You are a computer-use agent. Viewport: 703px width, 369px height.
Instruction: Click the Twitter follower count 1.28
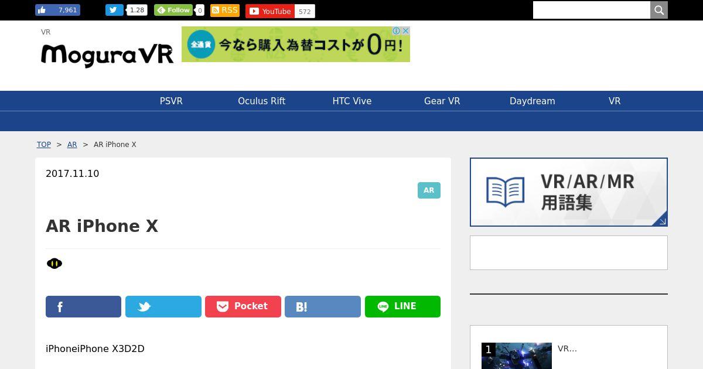pos(137,10)
